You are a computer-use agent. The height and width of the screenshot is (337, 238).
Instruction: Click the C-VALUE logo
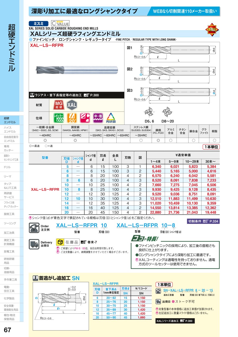click(x=60, y=23)
